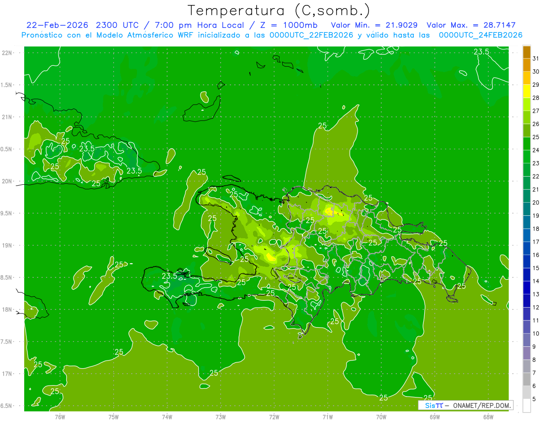Click the "22" value on color scale
The height and width of the screenshot is (423, 548).
536,176
